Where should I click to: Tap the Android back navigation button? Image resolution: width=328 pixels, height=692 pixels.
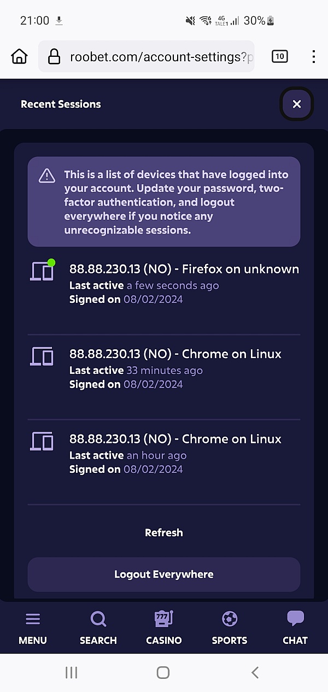(x=255, y=672)
